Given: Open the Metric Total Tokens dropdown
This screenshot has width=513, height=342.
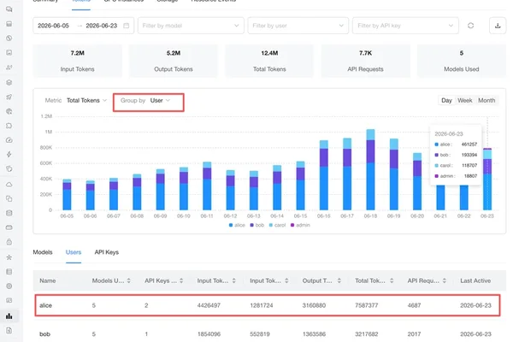Looking at the screenshot, I should click(86, 101).
